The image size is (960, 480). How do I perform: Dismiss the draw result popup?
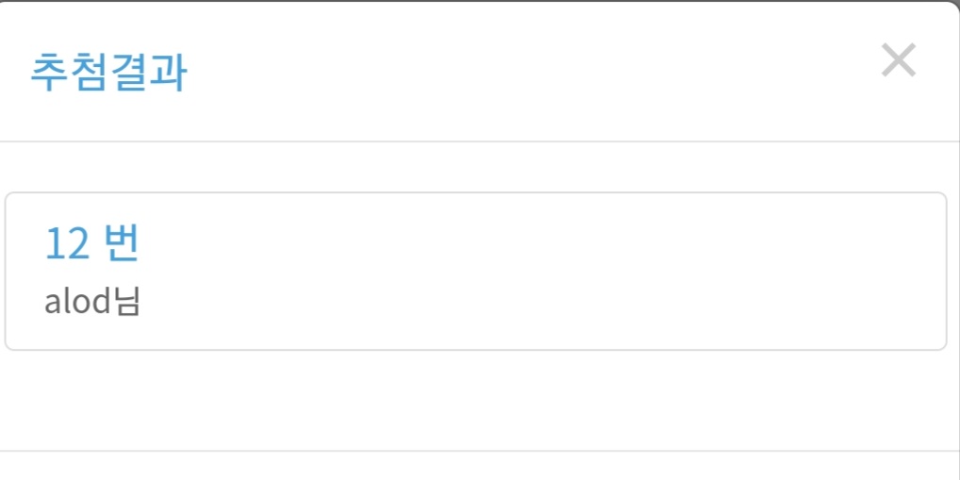pyautogui.click(x=898, y=61)
